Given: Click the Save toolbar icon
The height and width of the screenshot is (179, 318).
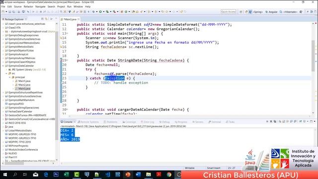Looking at the screenshot, I should (10, 12).
